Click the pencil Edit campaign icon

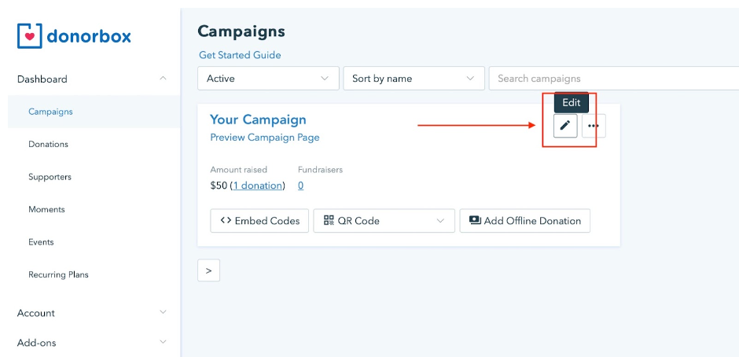564,126
